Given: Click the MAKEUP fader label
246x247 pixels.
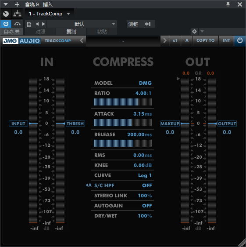Looking at the screenshot, I should [170, 123].
